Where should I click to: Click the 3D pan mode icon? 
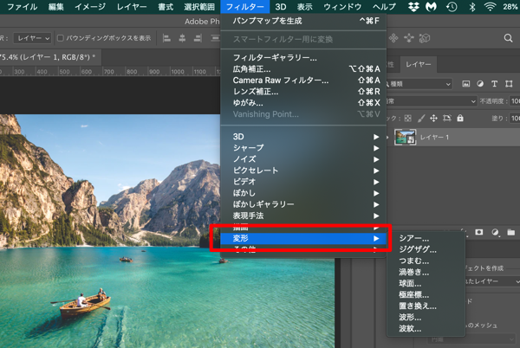(x=393, y=38)
